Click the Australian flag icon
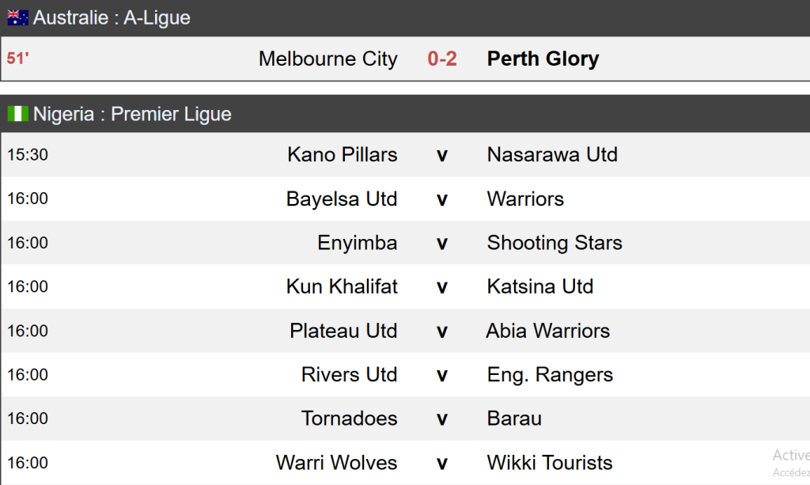This screenshot has width=810, height=485. pyautogui.click(x=17, y=17)
